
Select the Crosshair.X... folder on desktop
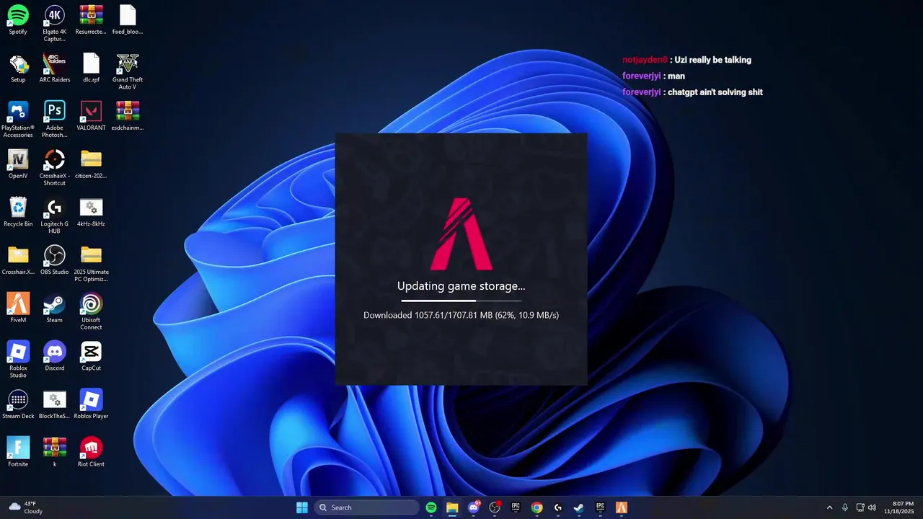18,260
